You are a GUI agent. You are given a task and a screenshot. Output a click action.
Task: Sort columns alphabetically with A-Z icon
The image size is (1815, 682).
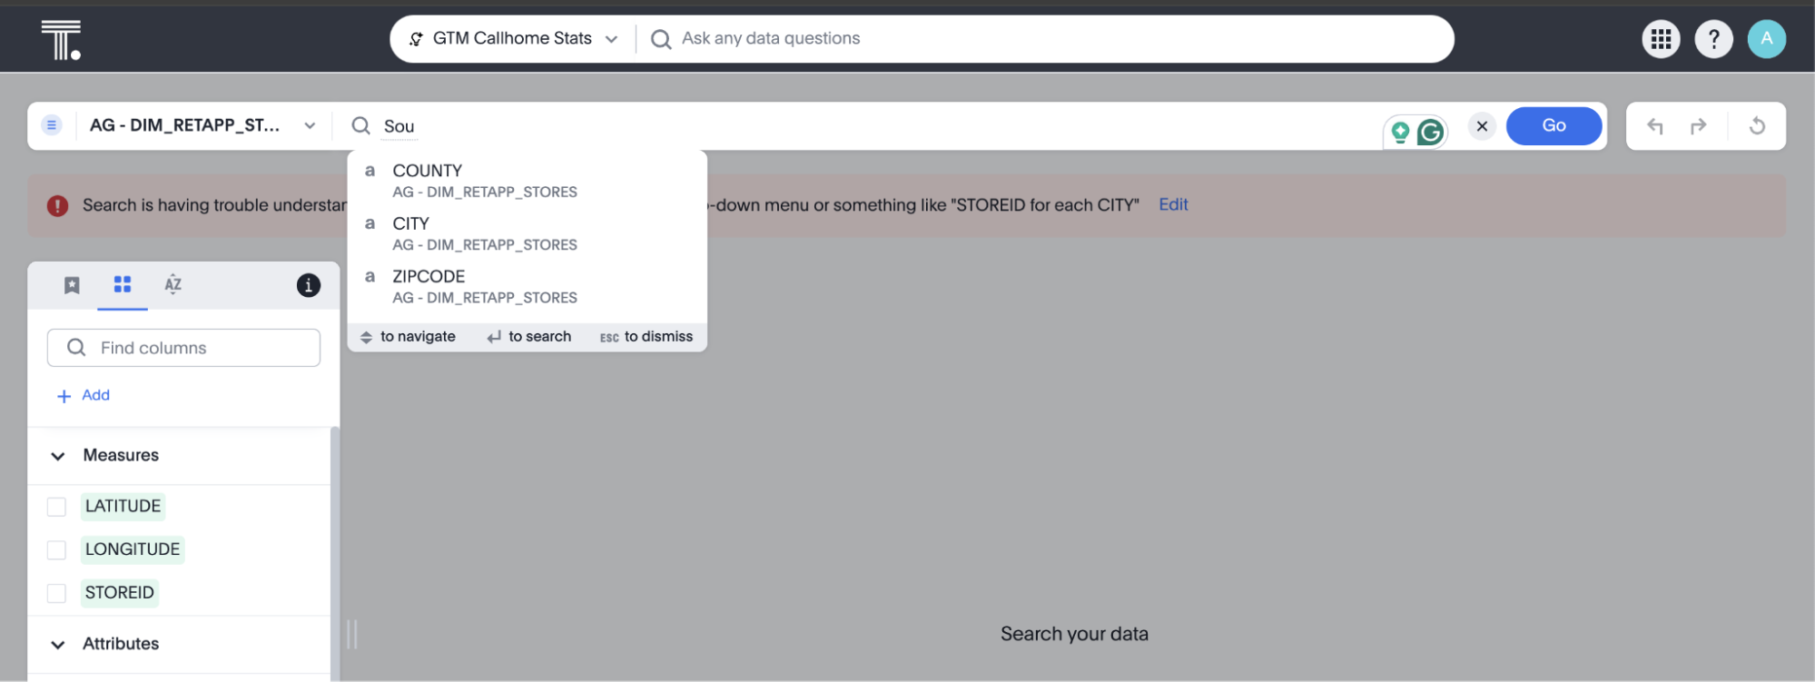[x=172, y=284]
